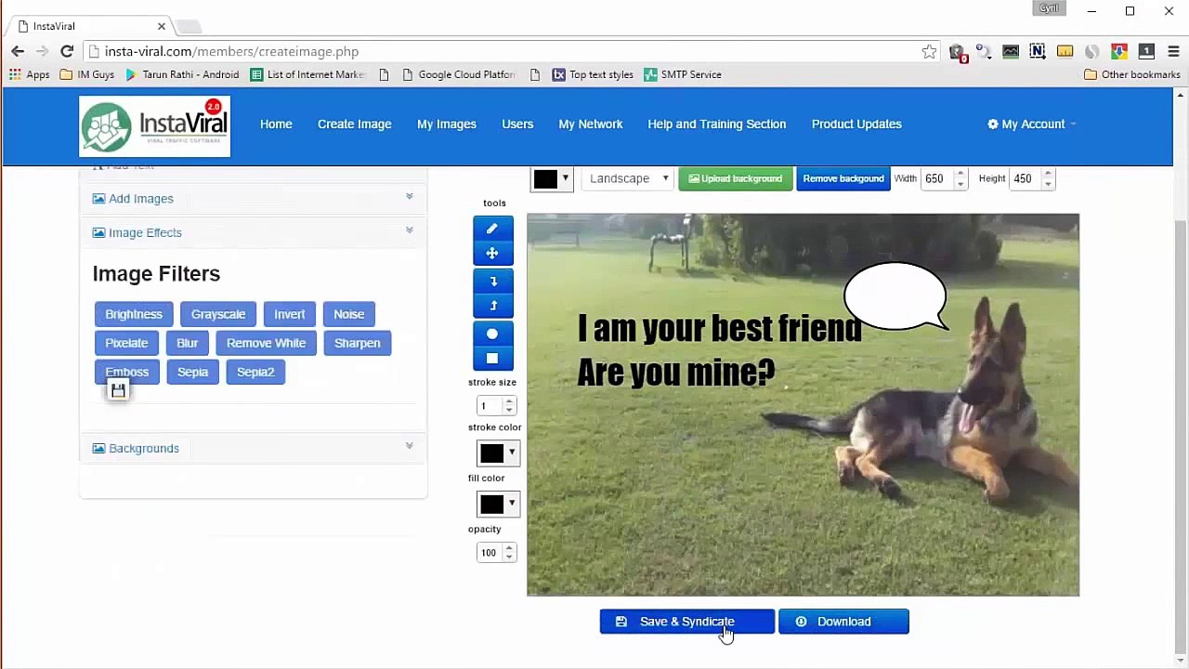
Task: Open the Create Image menu item
Action: coord(355,124)
